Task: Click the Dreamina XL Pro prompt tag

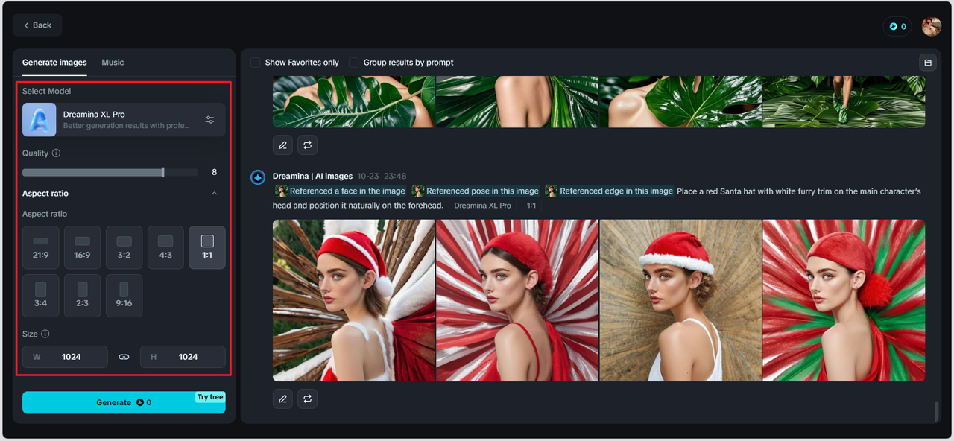Action: (x=482, y=206)
